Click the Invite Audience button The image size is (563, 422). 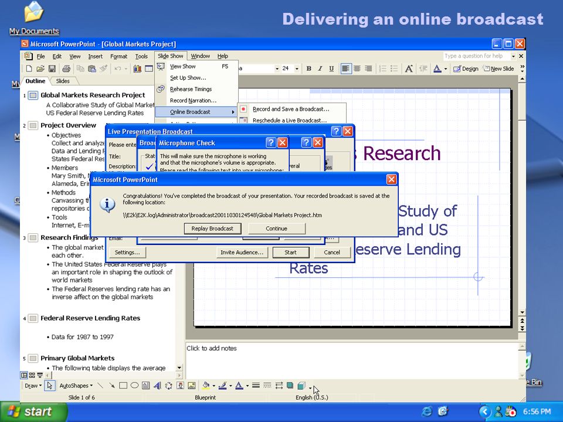coord(242,253)
